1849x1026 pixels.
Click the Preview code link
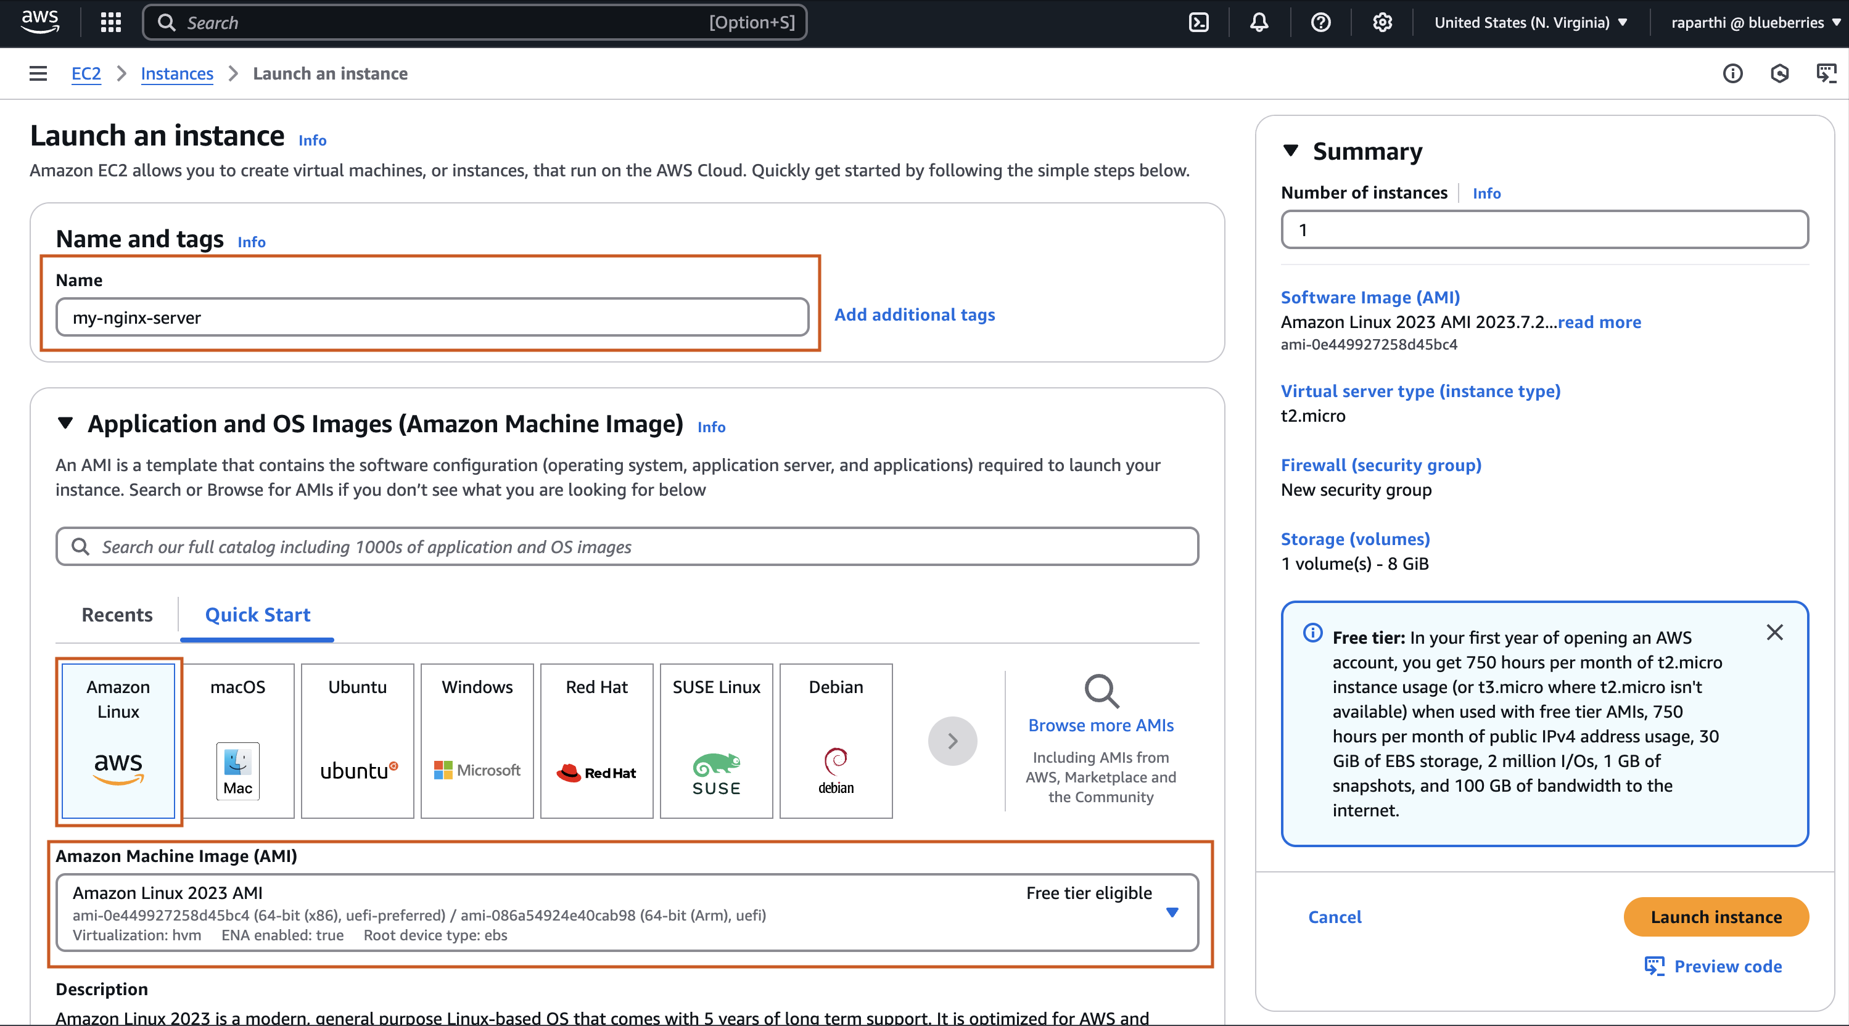click(1728, 966)
